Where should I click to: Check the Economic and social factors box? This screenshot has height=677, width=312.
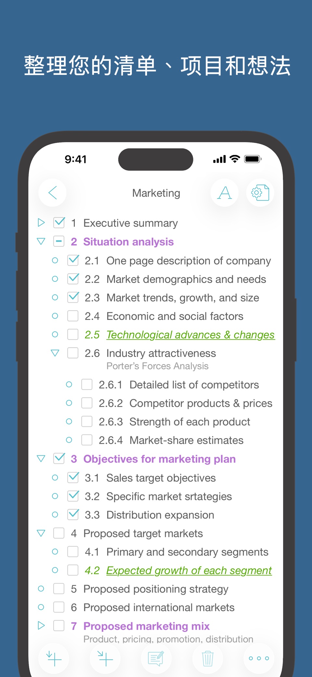click(x=73, y=316)
